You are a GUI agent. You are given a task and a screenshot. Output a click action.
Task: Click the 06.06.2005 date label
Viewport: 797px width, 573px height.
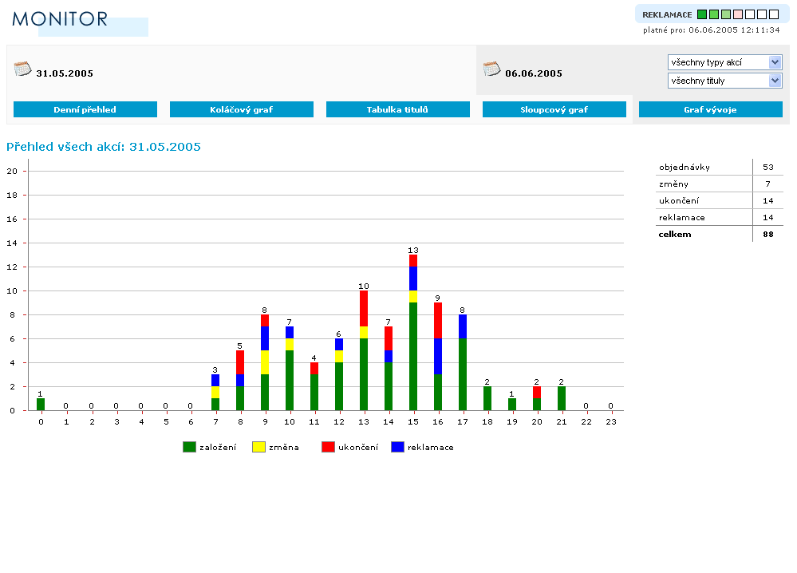(534, 73)
